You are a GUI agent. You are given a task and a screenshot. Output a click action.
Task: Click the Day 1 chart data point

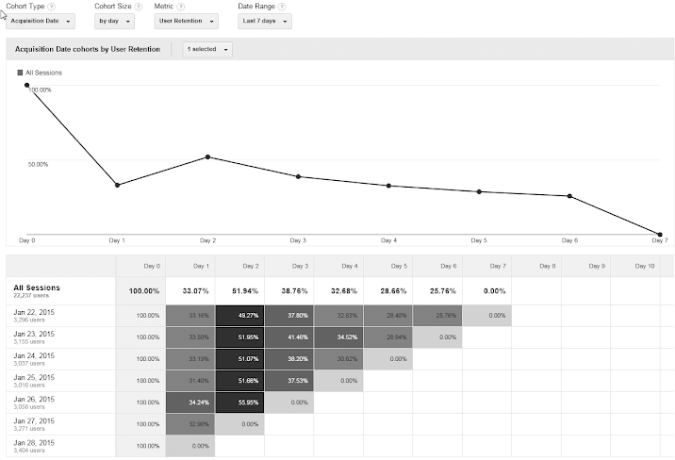click(x=117, y=185)
